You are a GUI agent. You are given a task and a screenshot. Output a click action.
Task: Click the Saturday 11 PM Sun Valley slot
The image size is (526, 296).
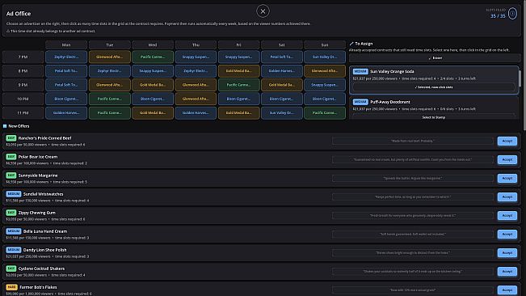point(282,113)
